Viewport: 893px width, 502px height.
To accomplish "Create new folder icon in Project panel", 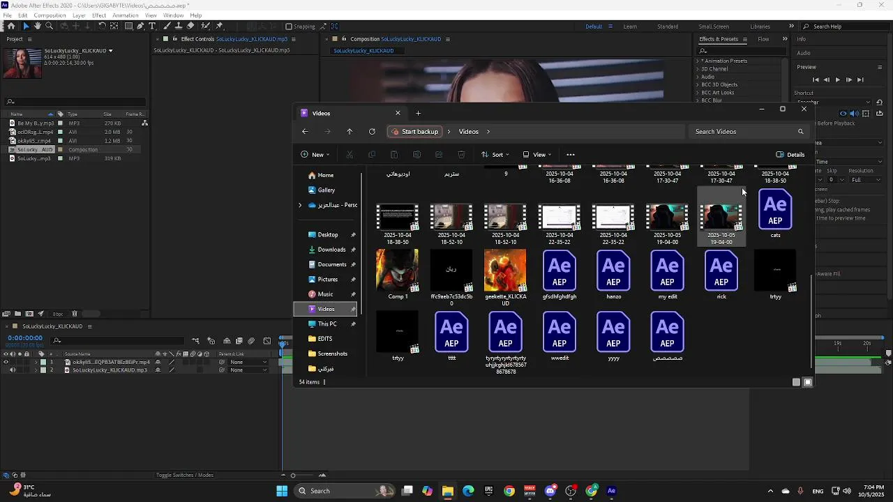I will click(18, 314).
